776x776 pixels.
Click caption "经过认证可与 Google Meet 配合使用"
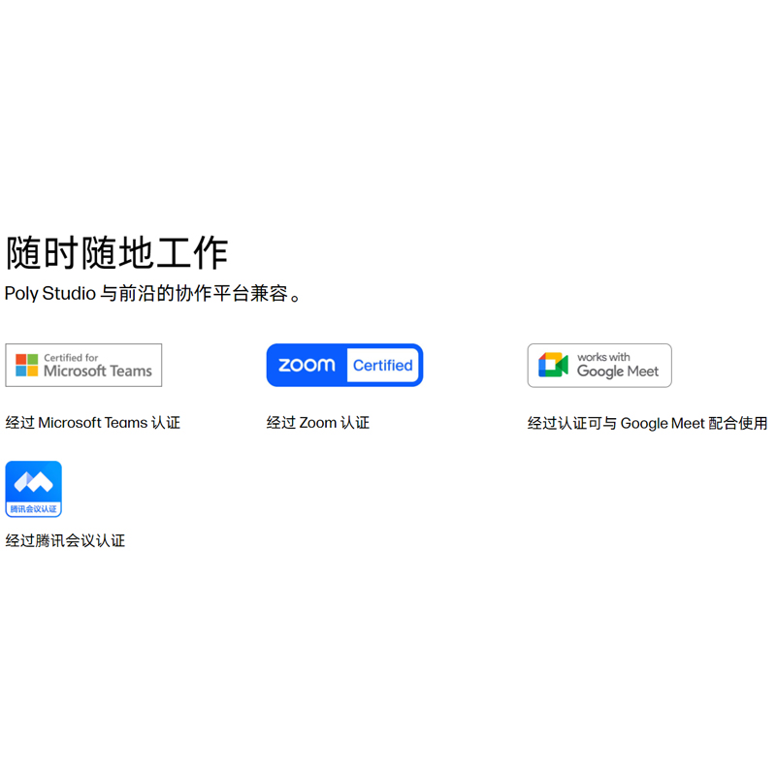click(x=647, y=424)
